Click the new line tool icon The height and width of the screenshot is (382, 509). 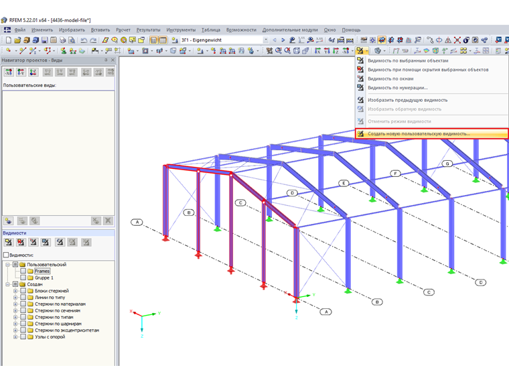[22, 51]
